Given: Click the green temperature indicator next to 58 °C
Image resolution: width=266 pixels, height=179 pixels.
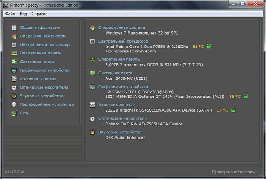Looking at the screenshot, I should click(x=209, y=46).
